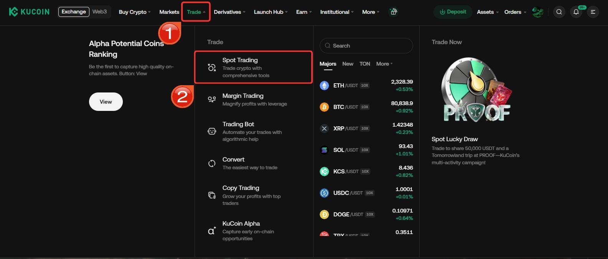608x259 pixels.
Task: Click the Trading Bot robot icon
Action: point(211,131)
